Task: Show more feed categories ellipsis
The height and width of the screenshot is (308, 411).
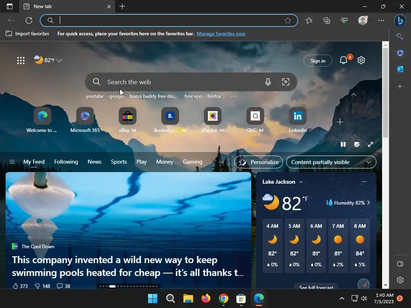Action: click(x=221, y=162)
